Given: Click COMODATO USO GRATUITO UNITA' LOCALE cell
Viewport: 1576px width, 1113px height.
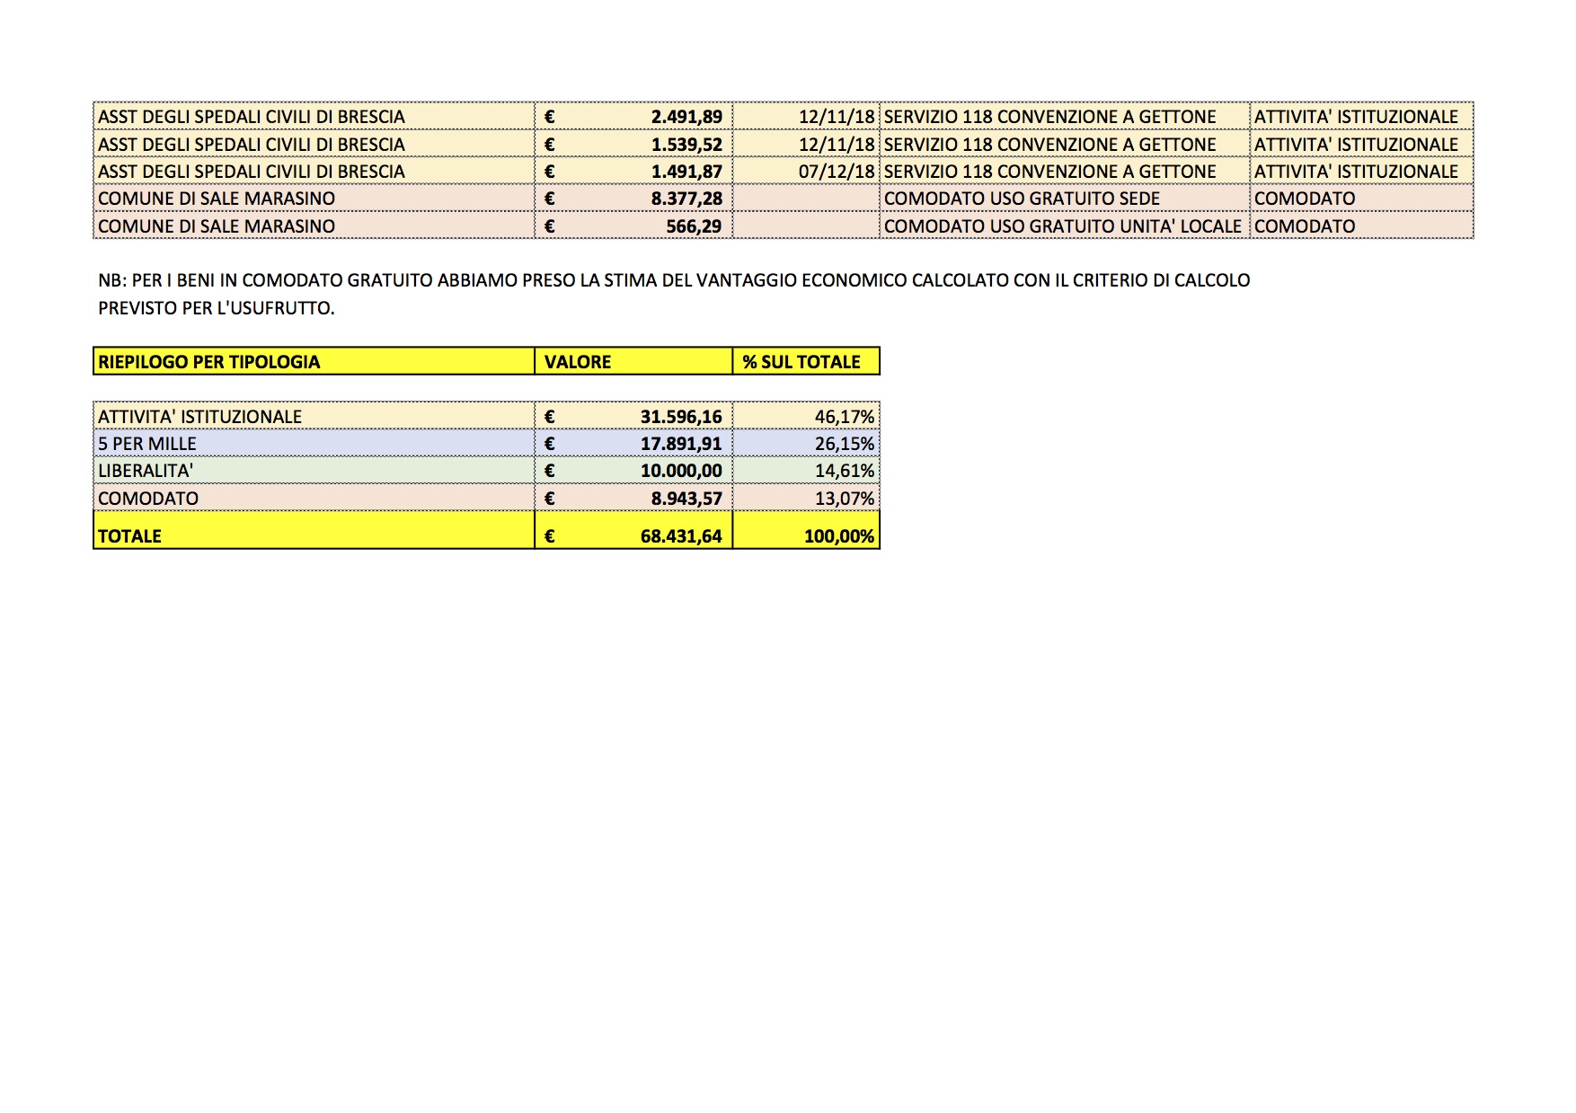Looking at the screenshot, I should tap(1062, 226).
